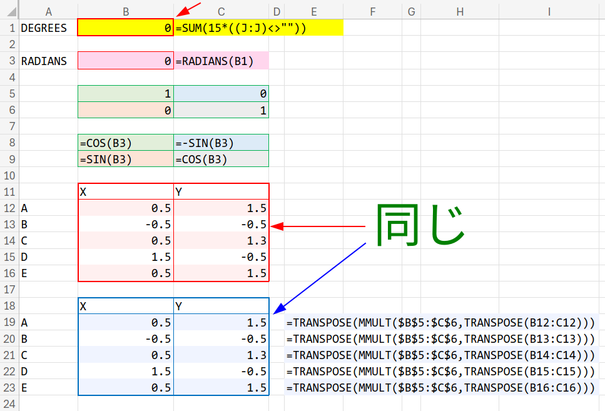Select column header F
Viewport: 605px width, 411px height.
pyautogui.click(x=372, y=11)
